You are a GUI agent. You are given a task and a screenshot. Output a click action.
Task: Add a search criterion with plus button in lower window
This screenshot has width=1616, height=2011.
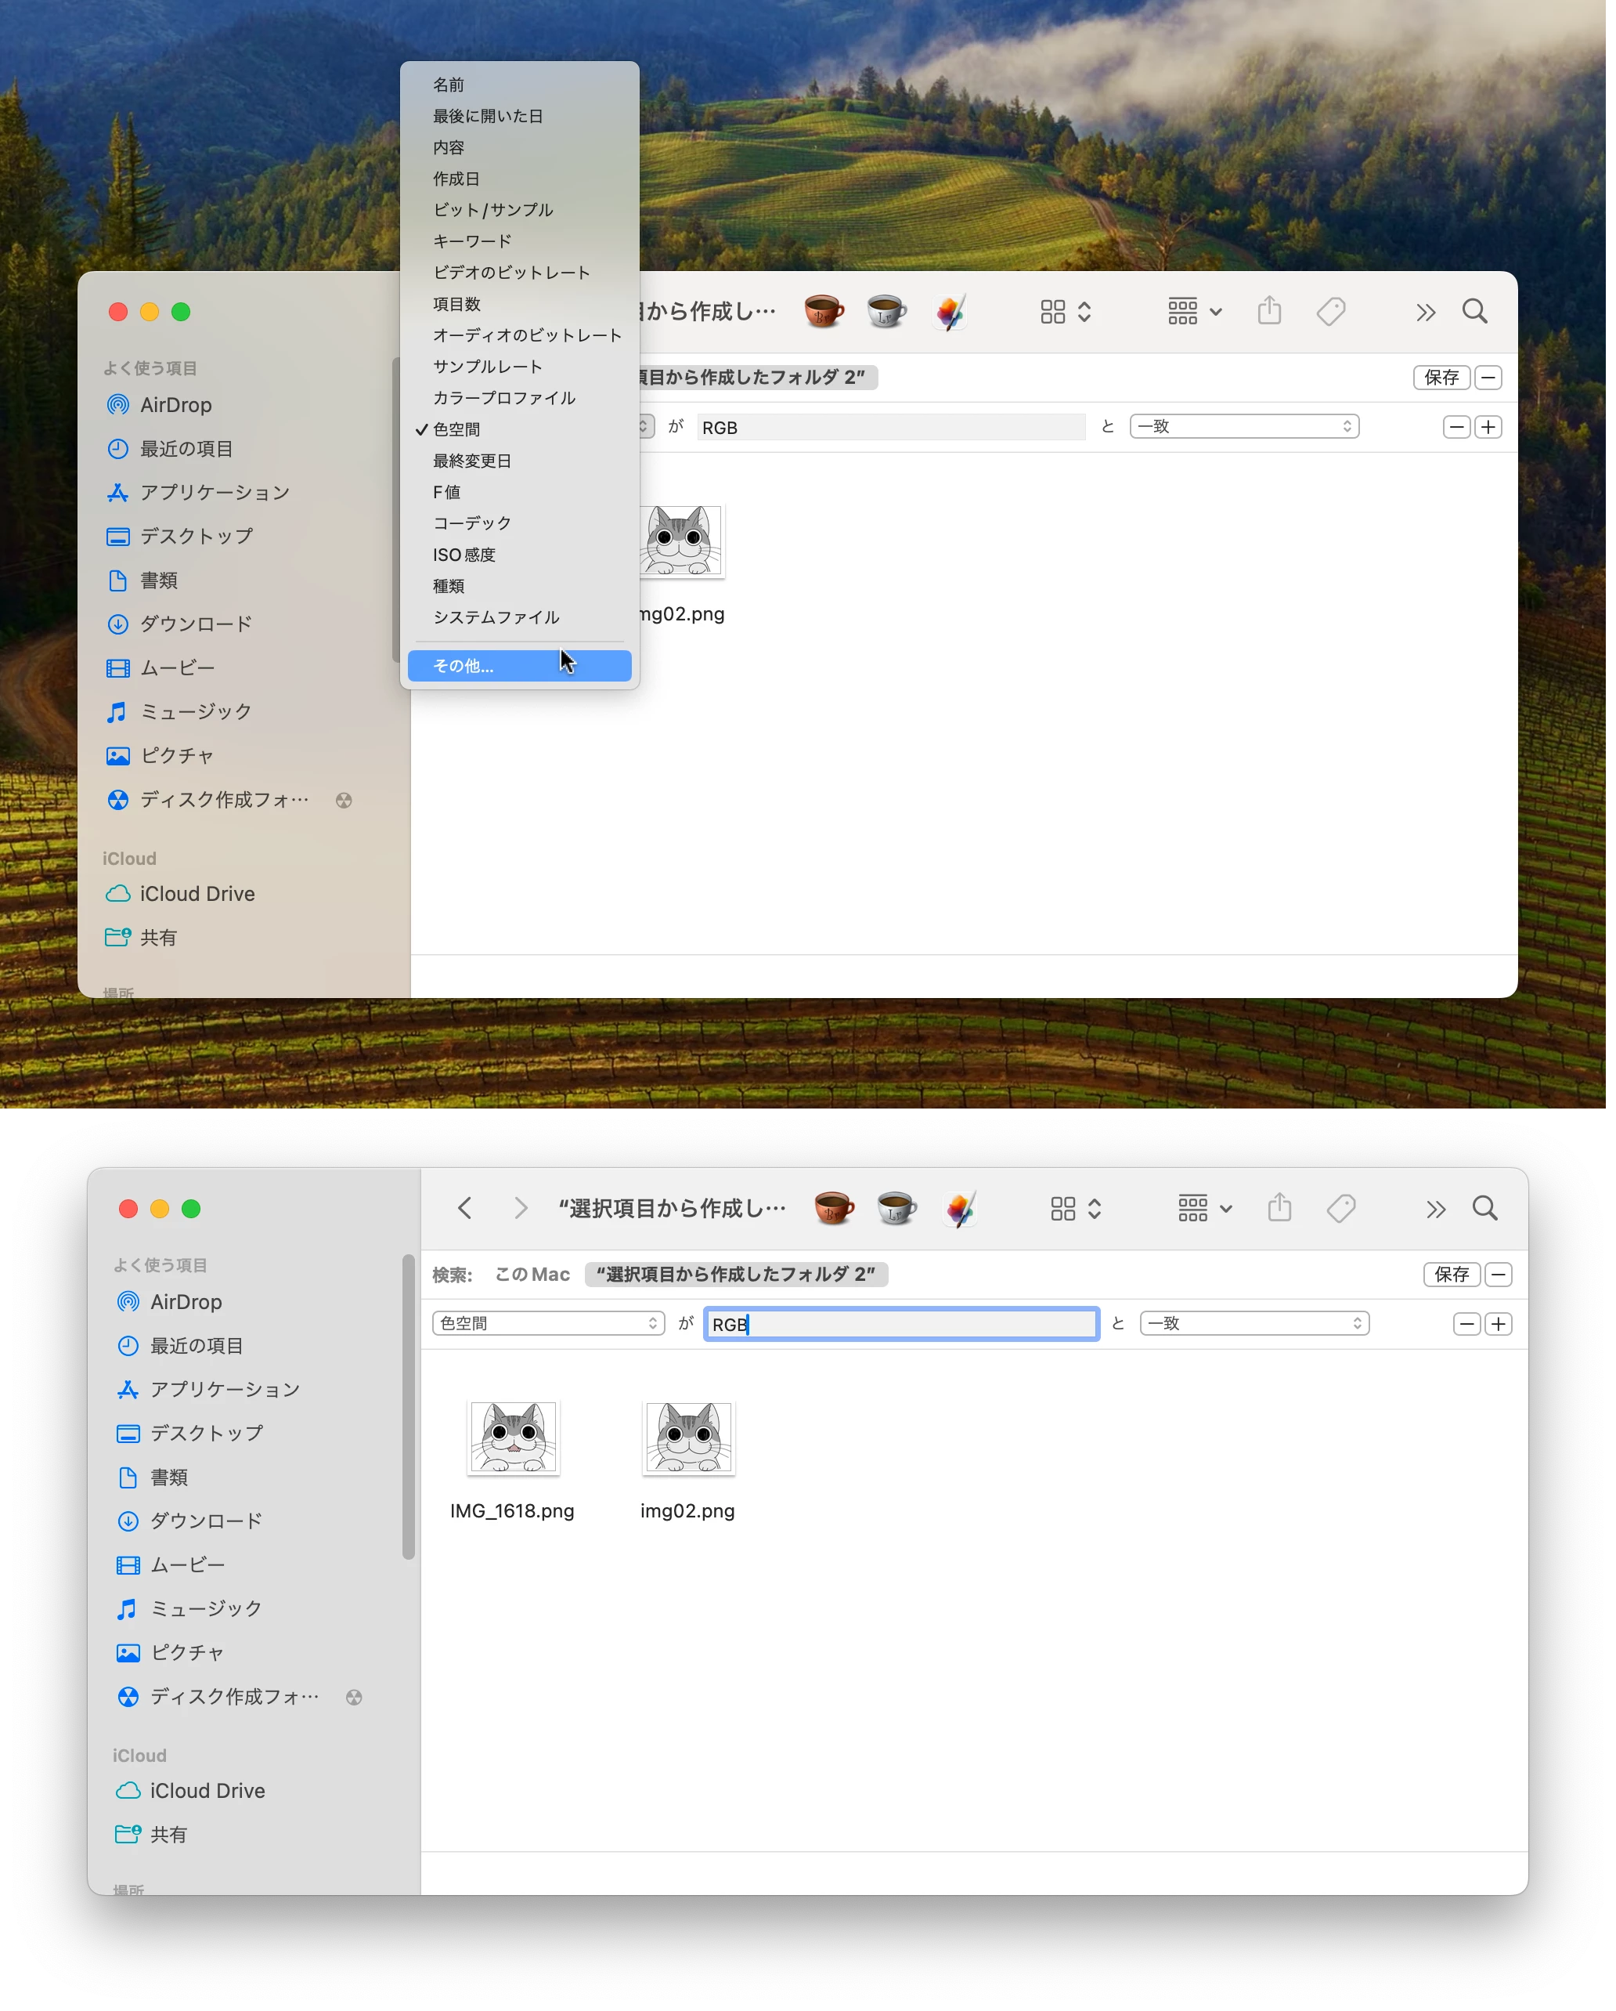pyautogui.click(x=1499, y=1325)
